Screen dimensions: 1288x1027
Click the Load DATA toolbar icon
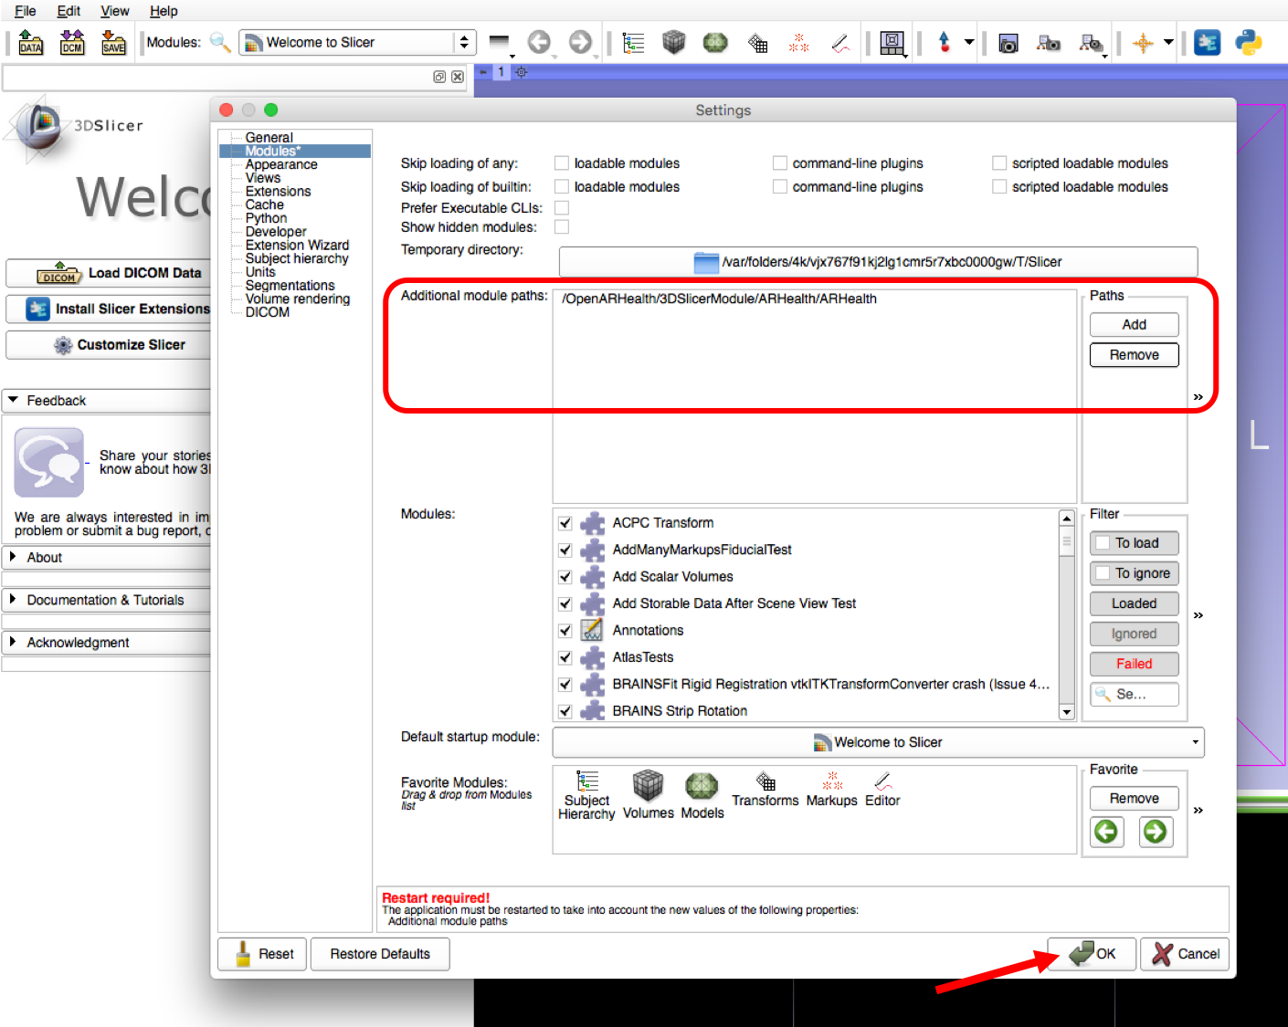tap(31, 43)
